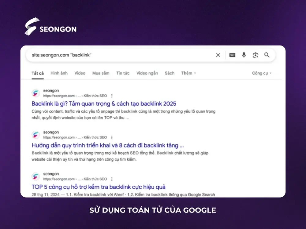Open the Tin tức tab

click(123, 73)
